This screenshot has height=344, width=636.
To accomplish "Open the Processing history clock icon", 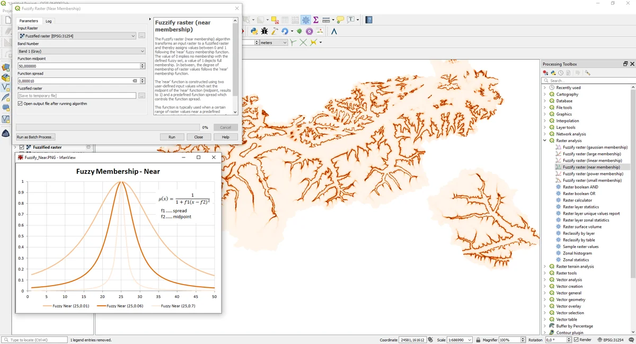I will coord(560,73).
